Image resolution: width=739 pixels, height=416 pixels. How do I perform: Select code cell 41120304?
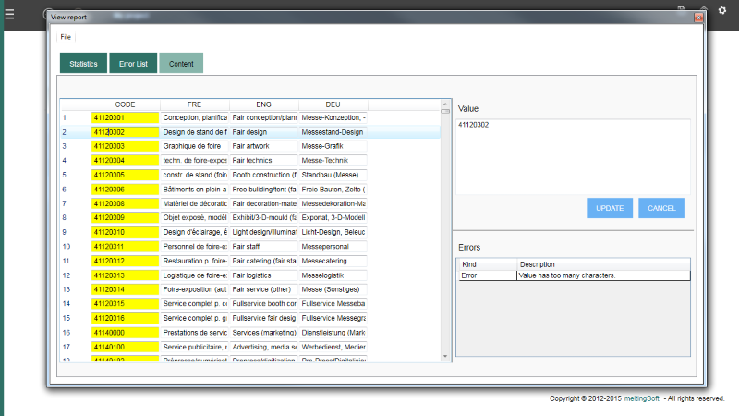pos(125,160)
